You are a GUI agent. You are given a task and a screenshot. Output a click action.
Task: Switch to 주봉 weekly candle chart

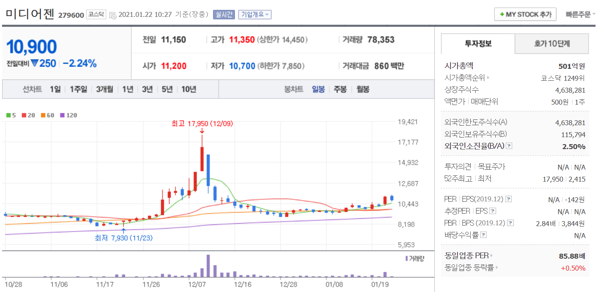pos(340,89)
